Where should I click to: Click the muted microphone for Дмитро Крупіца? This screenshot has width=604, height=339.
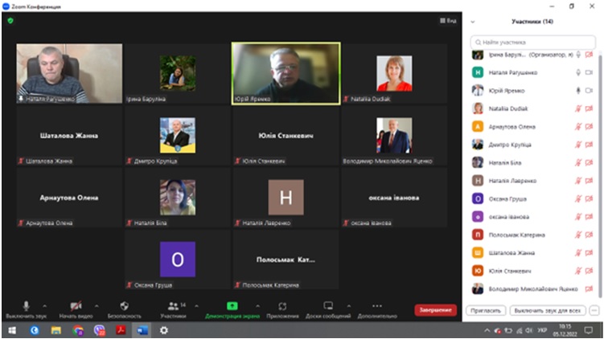point(578,145)
